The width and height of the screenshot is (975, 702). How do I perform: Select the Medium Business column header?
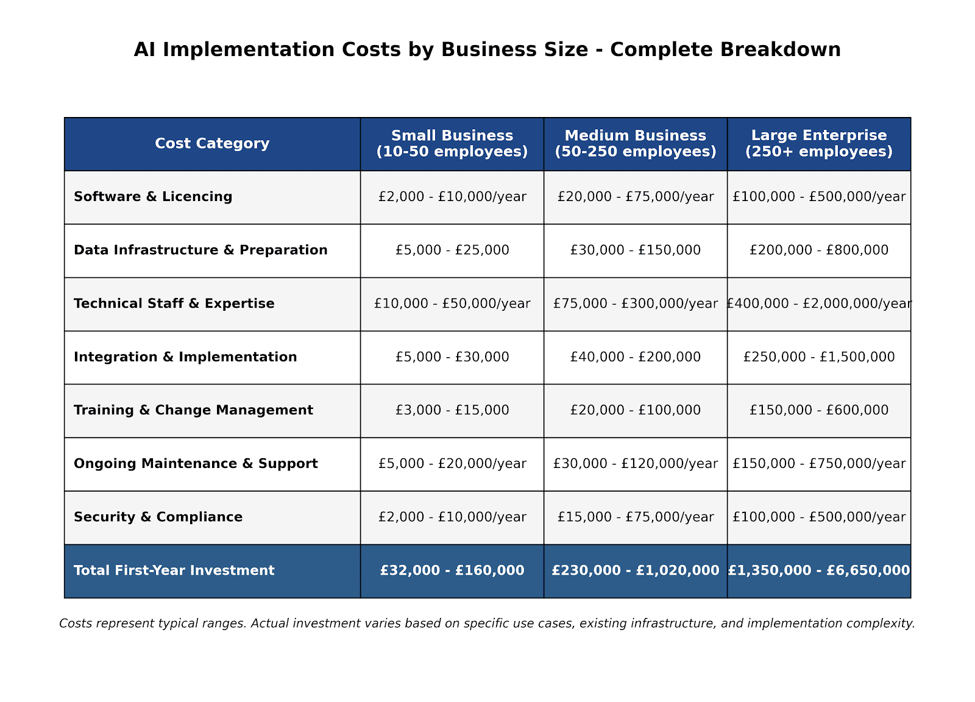click(635, 144)
